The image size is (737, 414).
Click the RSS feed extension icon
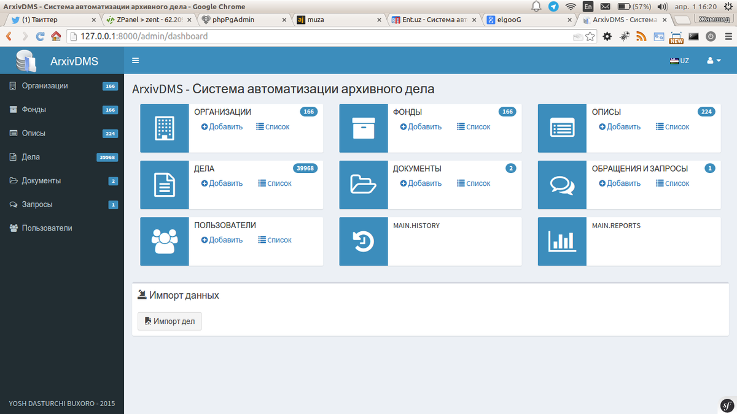(x=641, y=36)
